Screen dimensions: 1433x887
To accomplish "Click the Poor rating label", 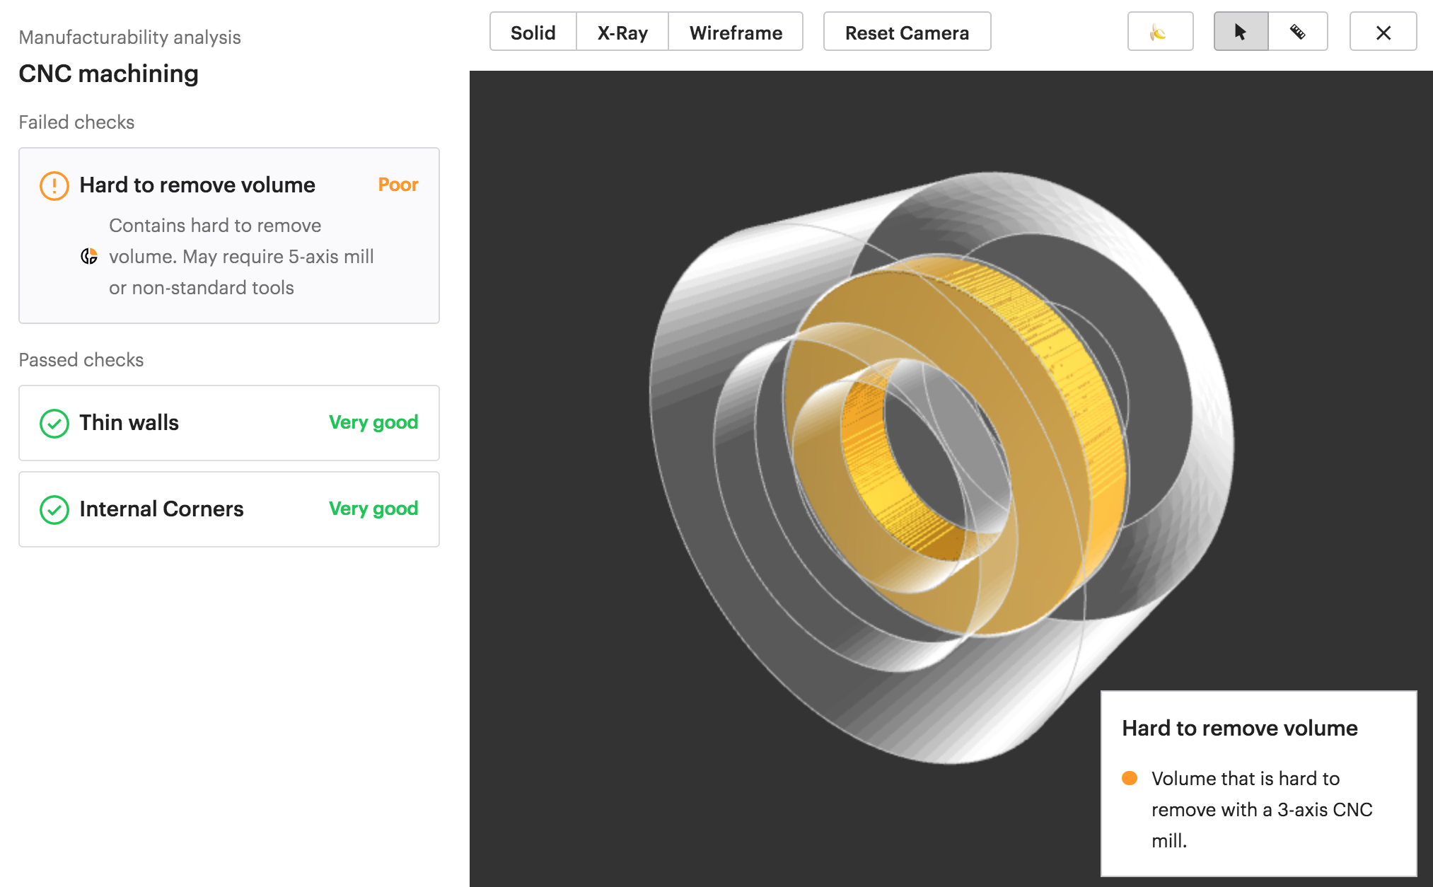I will pos(398,185).
